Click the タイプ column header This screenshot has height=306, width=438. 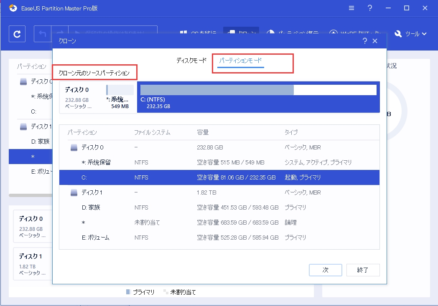pyautogui.click(x=291, y=132)
